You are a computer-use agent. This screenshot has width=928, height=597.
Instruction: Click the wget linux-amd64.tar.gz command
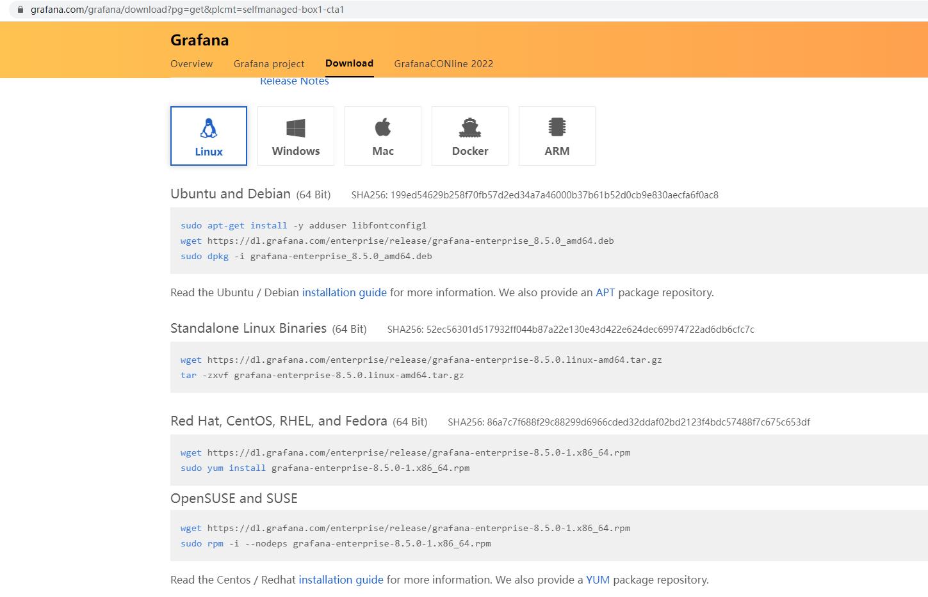(x=421, y=360)
